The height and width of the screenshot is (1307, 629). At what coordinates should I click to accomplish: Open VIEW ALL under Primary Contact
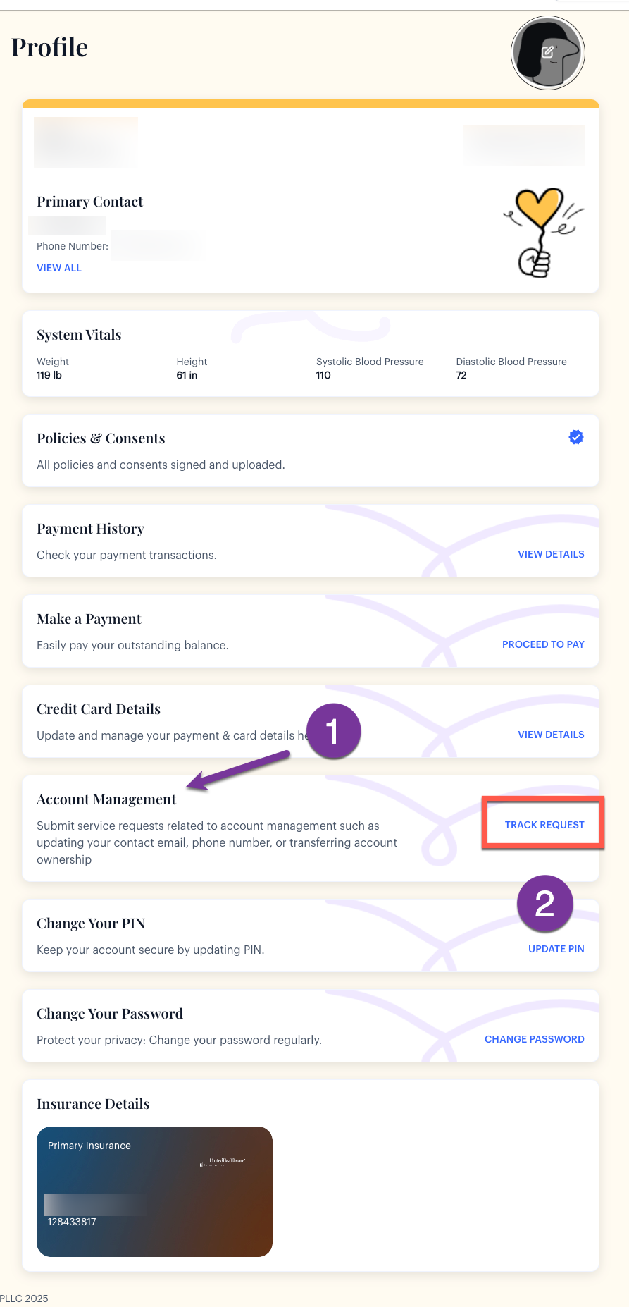point(59,268)
